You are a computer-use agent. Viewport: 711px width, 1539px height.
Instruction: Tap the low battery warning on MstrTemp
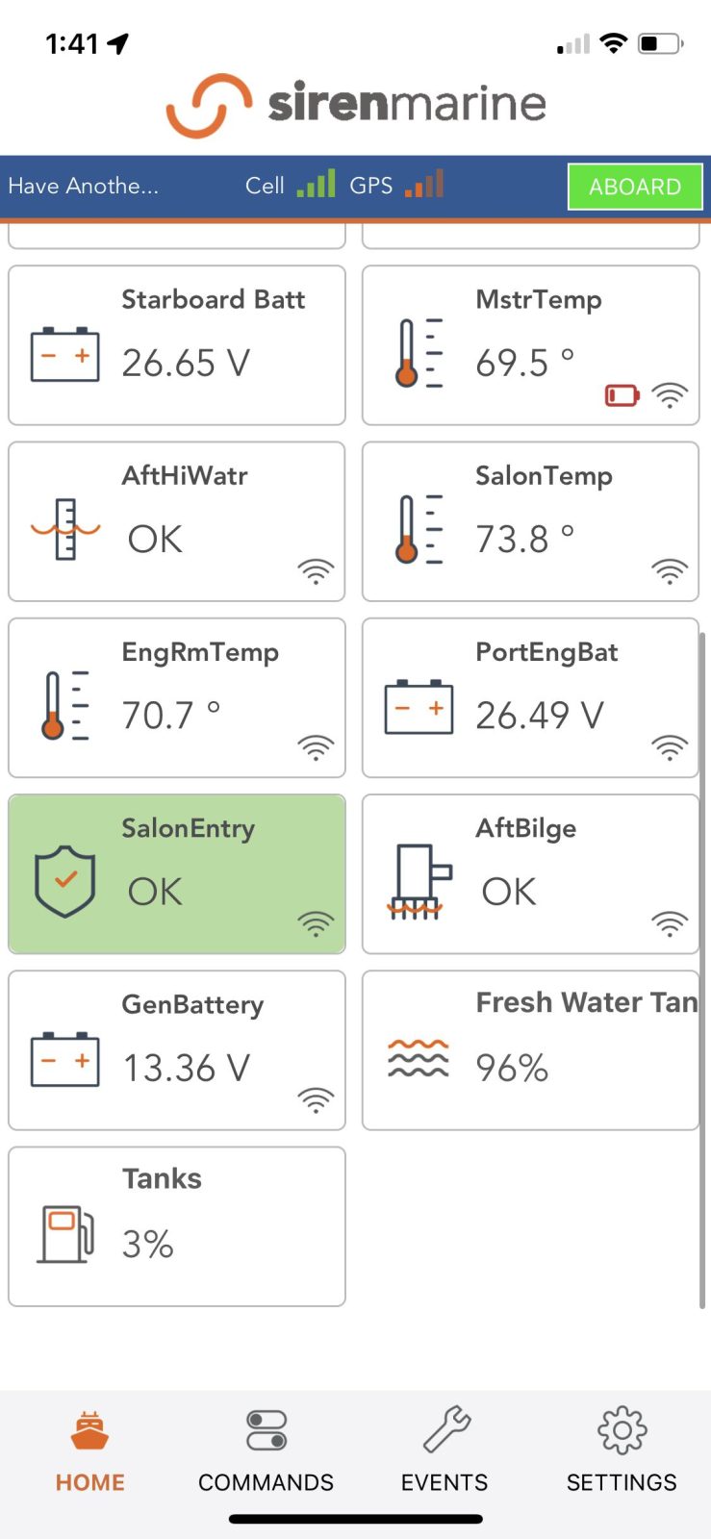point(622,394)
